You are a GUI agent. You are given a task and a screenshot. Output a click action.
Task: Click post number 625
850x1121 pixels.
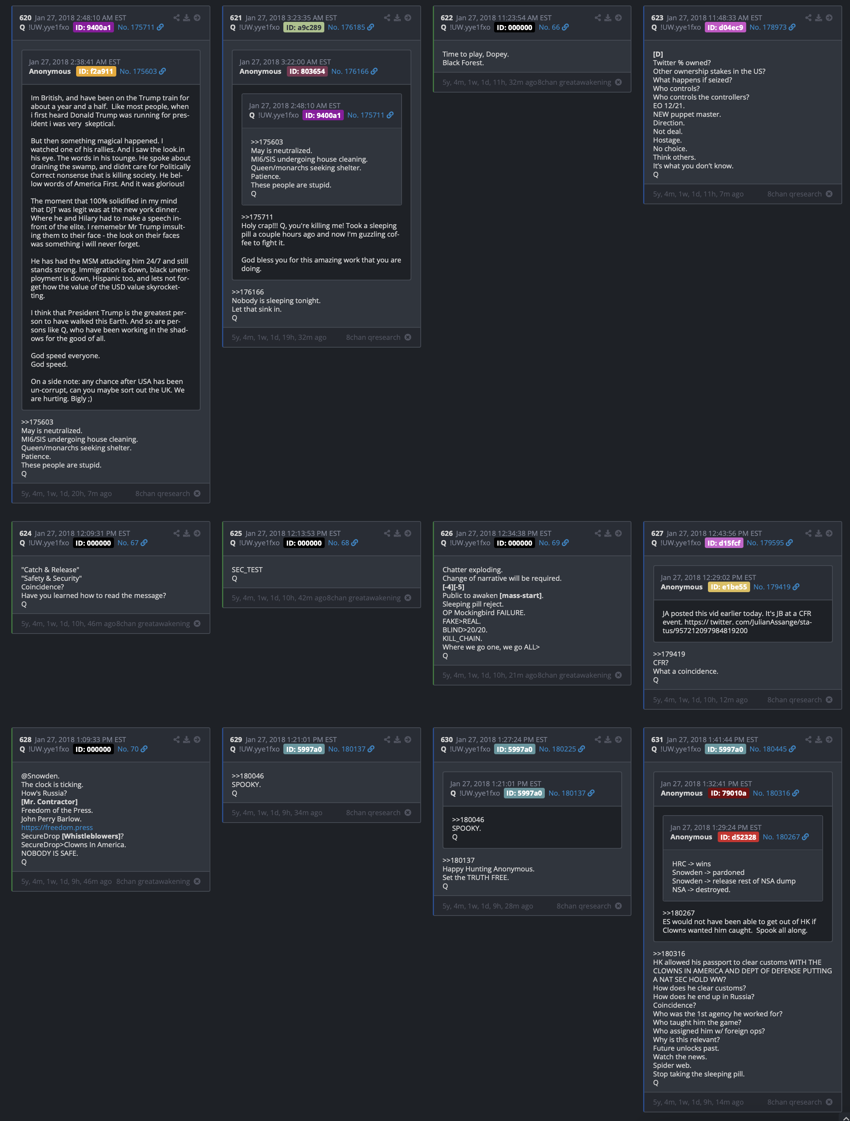[236, 533]
